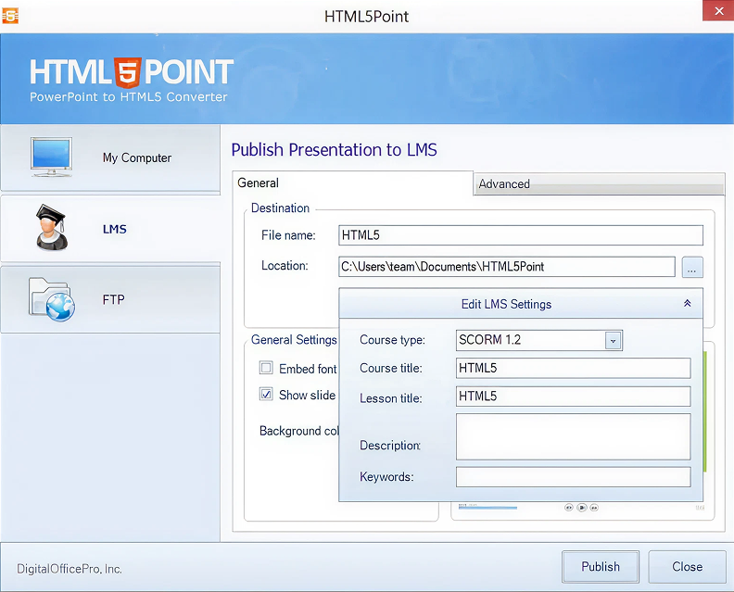This screenshot has height=592, width=734.
Task: Click Publish Presentation to LMS heading
Action: (x=335, y=150)
